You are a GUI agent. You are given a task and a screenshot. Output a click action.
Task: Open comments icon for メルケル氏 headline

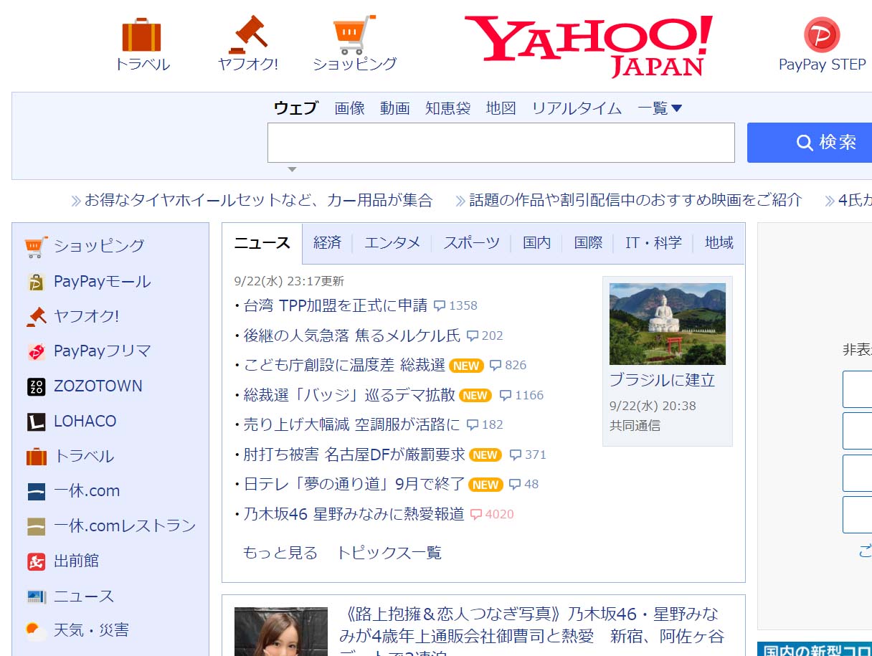tap(473, 336)
